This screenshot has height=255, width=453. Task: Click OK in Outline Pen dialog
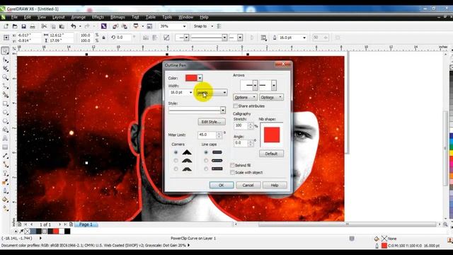[x=222, y=185]
